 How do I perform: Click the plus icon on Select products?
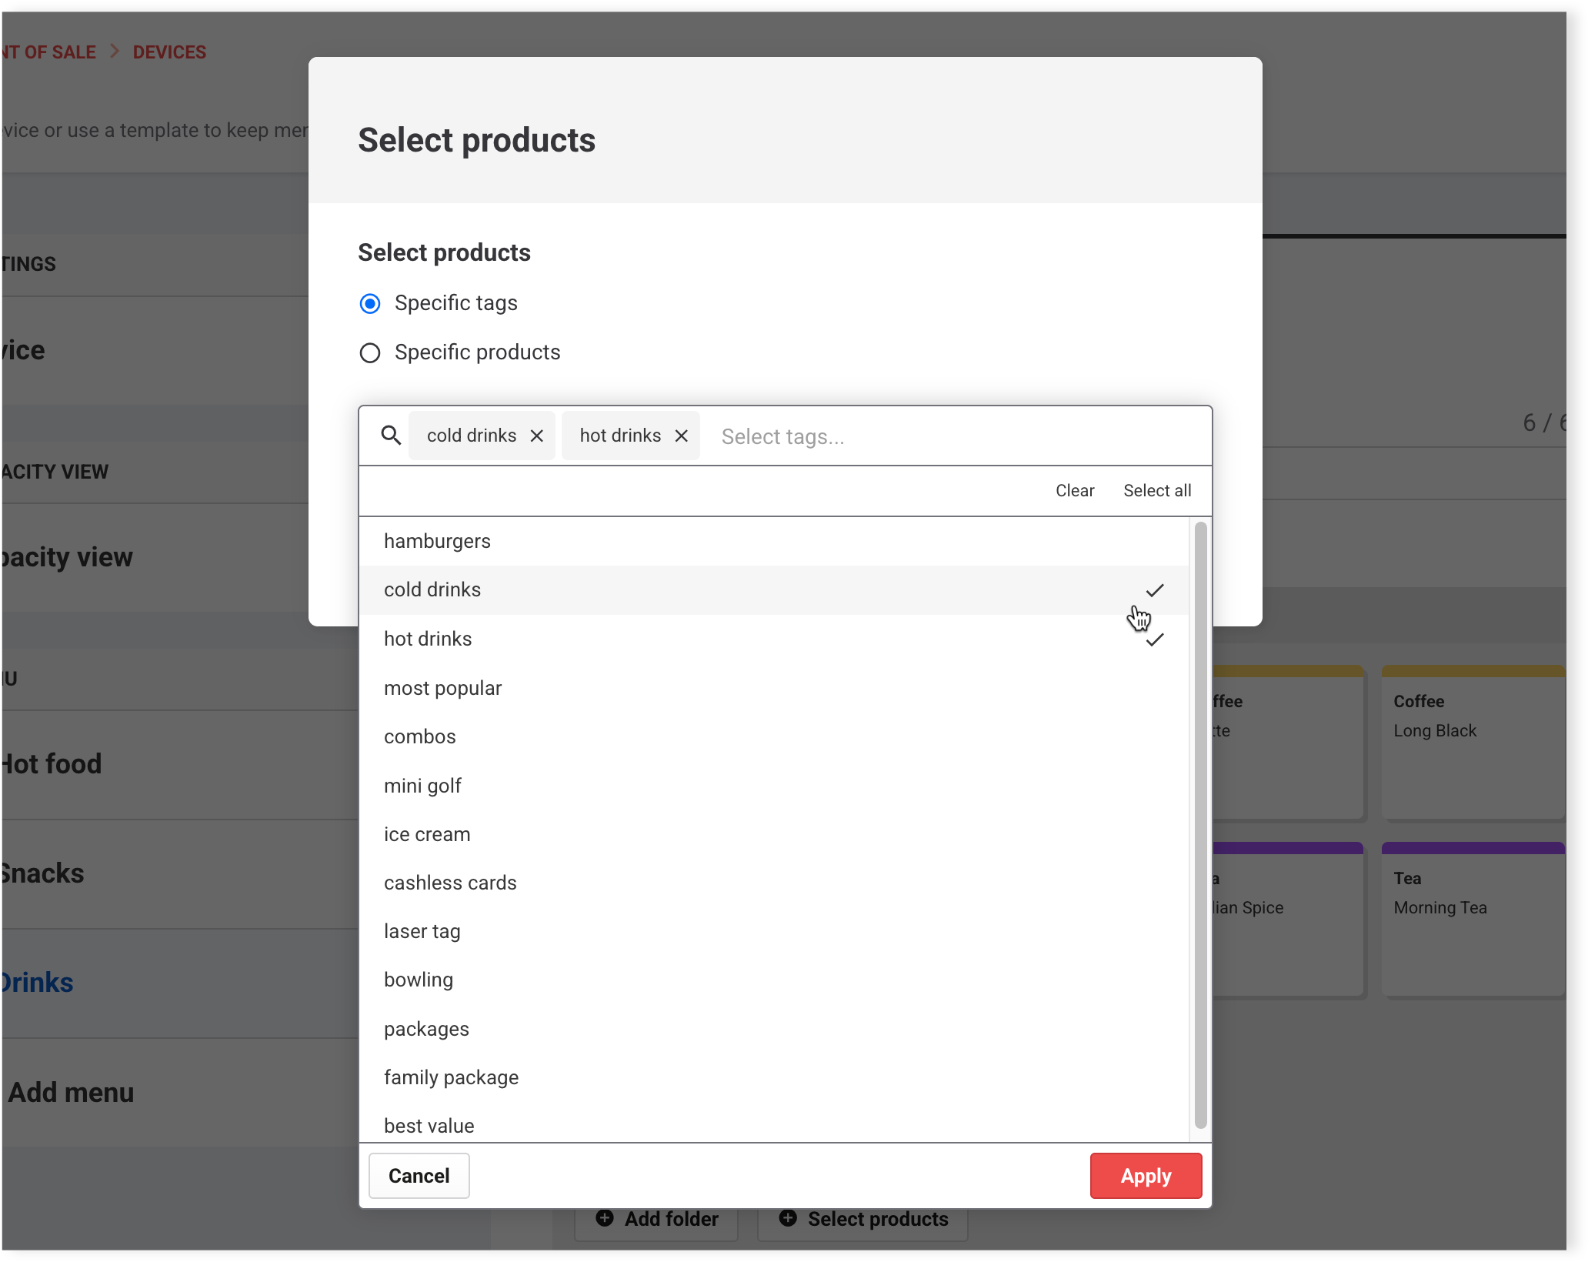point(788,1218)
